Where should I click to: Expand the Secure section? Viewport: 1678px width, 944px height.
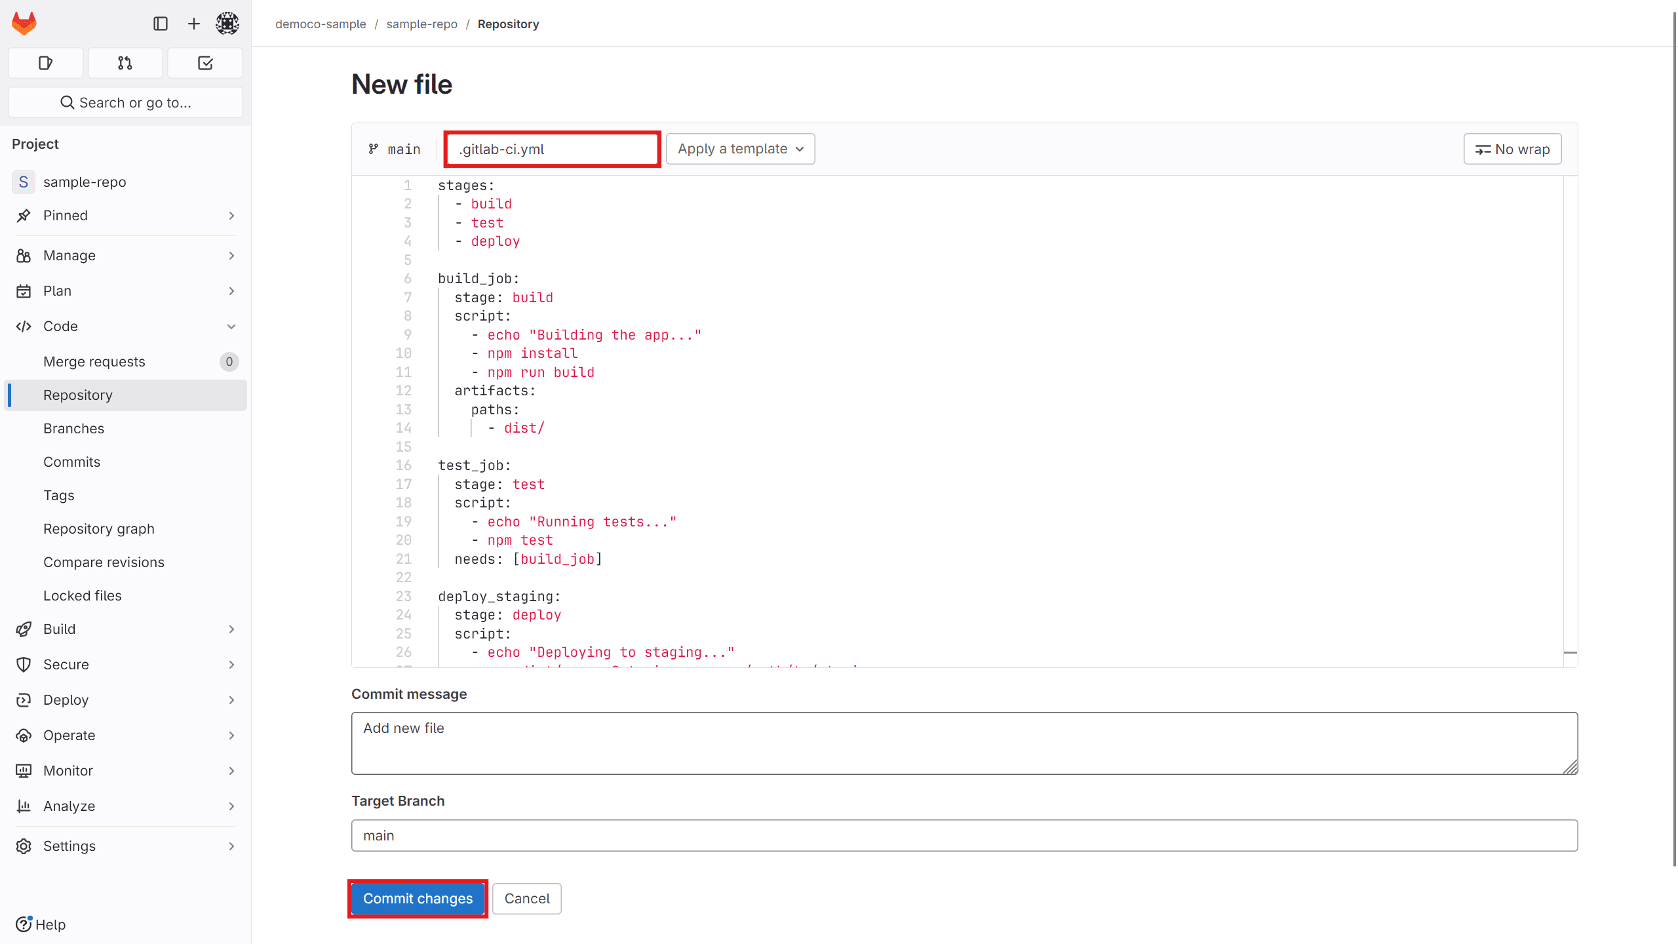pos(125,664)
